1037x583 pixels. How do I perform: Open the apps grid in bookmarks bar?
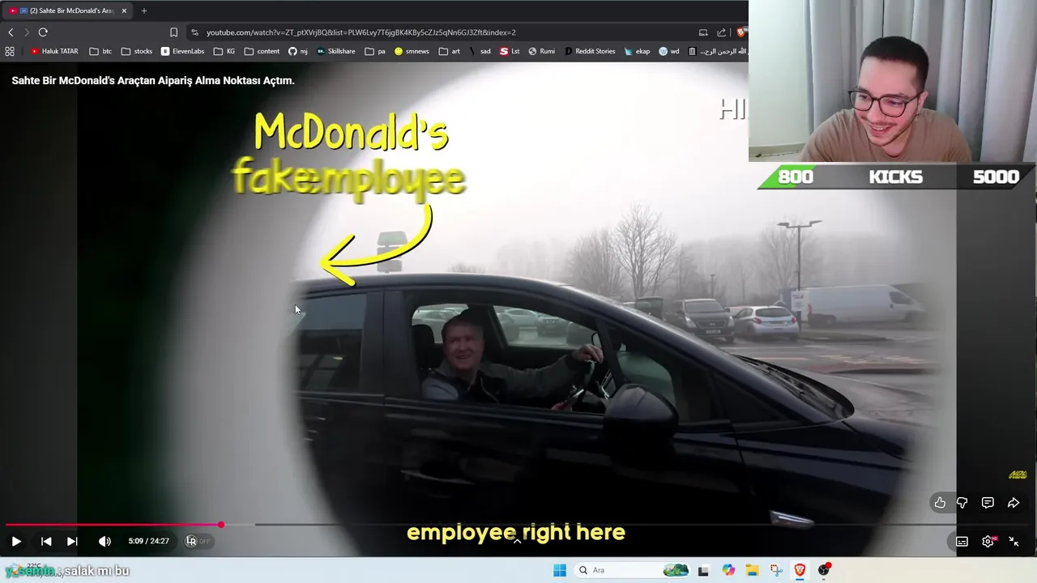tap(10, 51)
